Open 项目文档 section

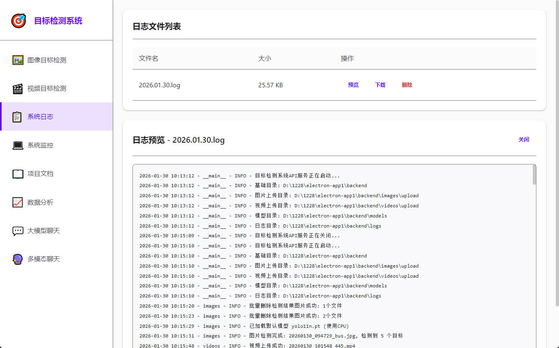point(56,174)
